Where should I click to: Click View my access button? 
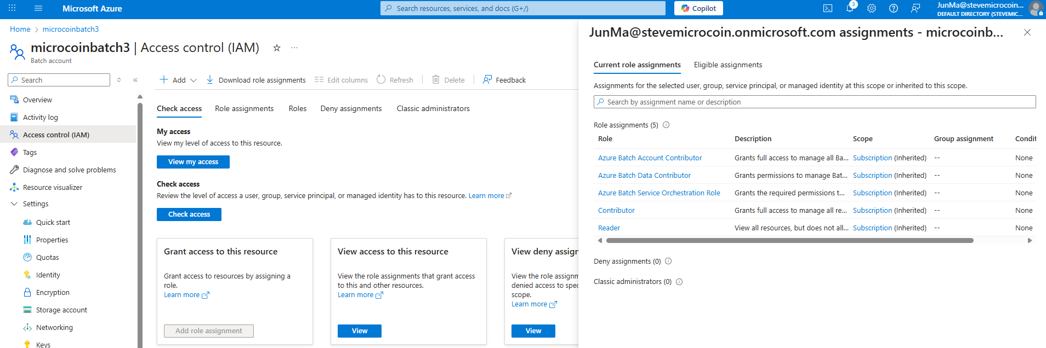pyautogui.click(x=193, y=162)
